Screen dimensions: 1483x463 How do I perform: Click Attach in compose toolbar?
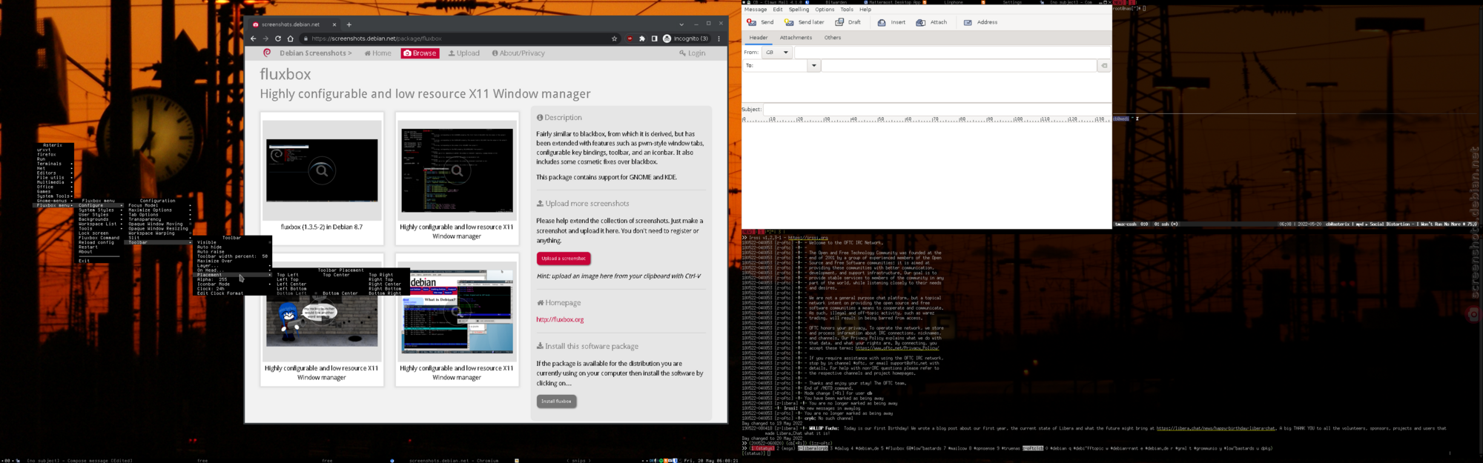(x=931, y=22)
